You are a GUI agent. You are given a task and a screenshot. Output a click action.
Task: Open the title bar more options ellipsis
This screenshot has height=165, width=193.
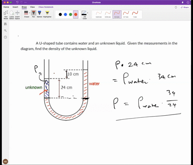click(25, 2)
